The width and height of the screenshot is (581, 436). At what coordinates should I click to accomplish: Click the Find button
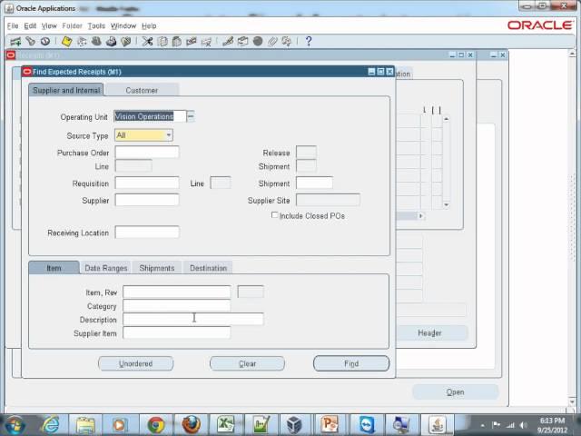pyautogui.click(x=351, y=363)
